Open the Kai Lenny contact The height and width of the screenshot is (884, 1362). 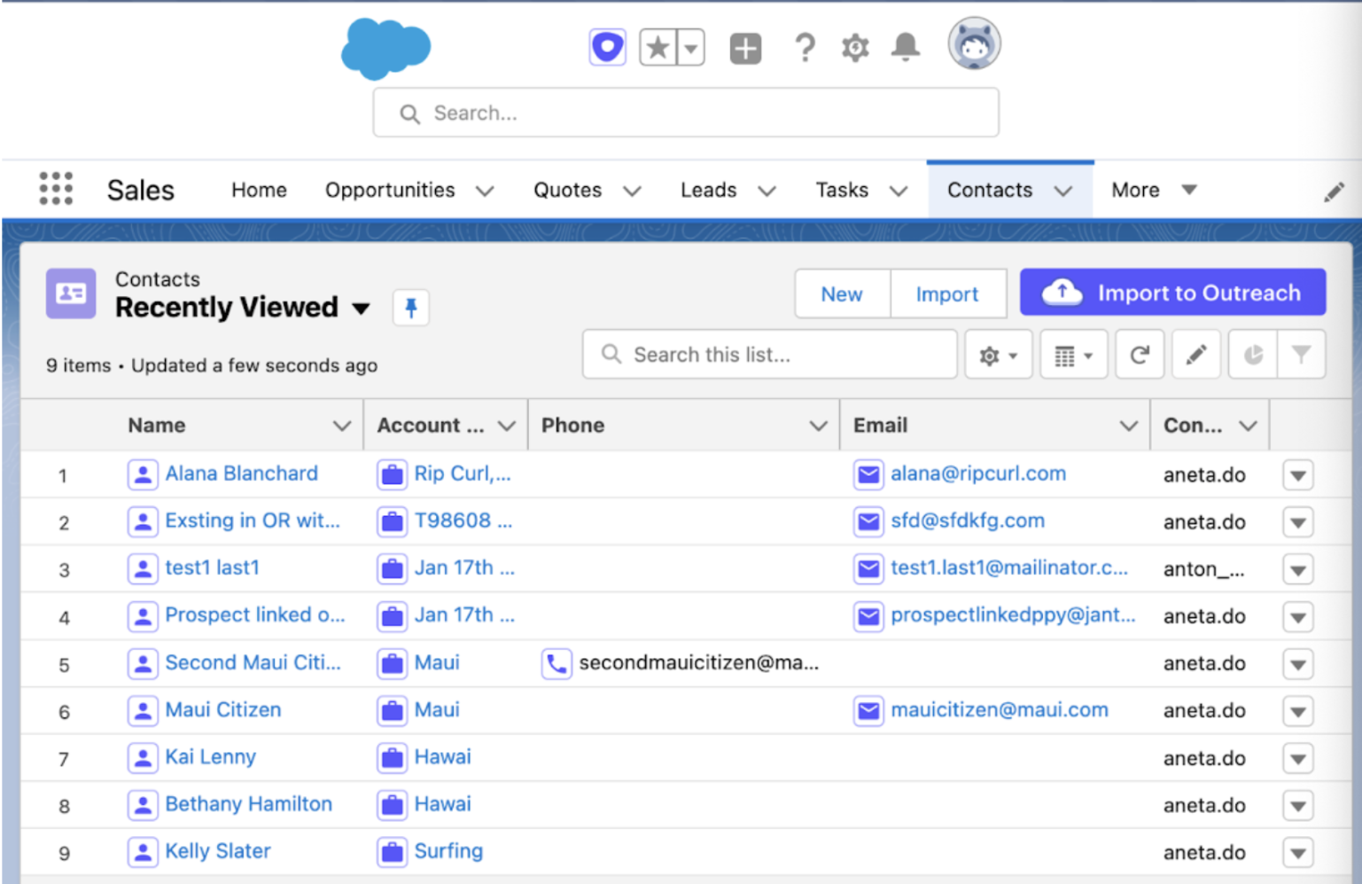click(210, 756)
